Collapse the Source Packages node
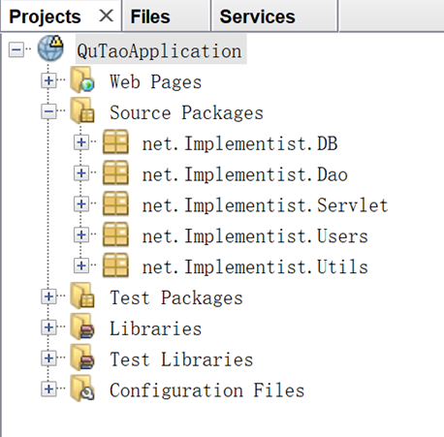 coord(48,111)
